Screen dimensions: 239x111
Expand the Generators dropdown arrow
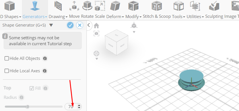[x=46, y=17]
